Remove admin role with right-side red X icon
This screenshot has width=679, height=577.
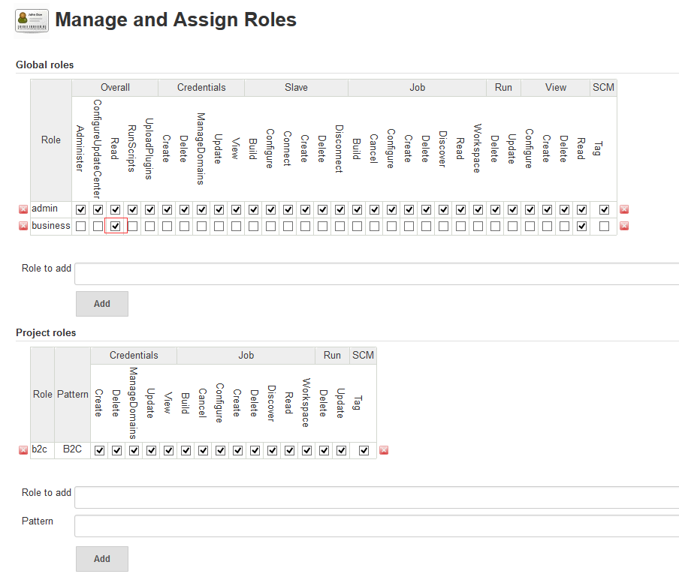click(624, 209)
